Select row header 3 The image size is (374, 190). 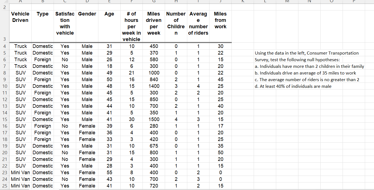tap(5, 26)
